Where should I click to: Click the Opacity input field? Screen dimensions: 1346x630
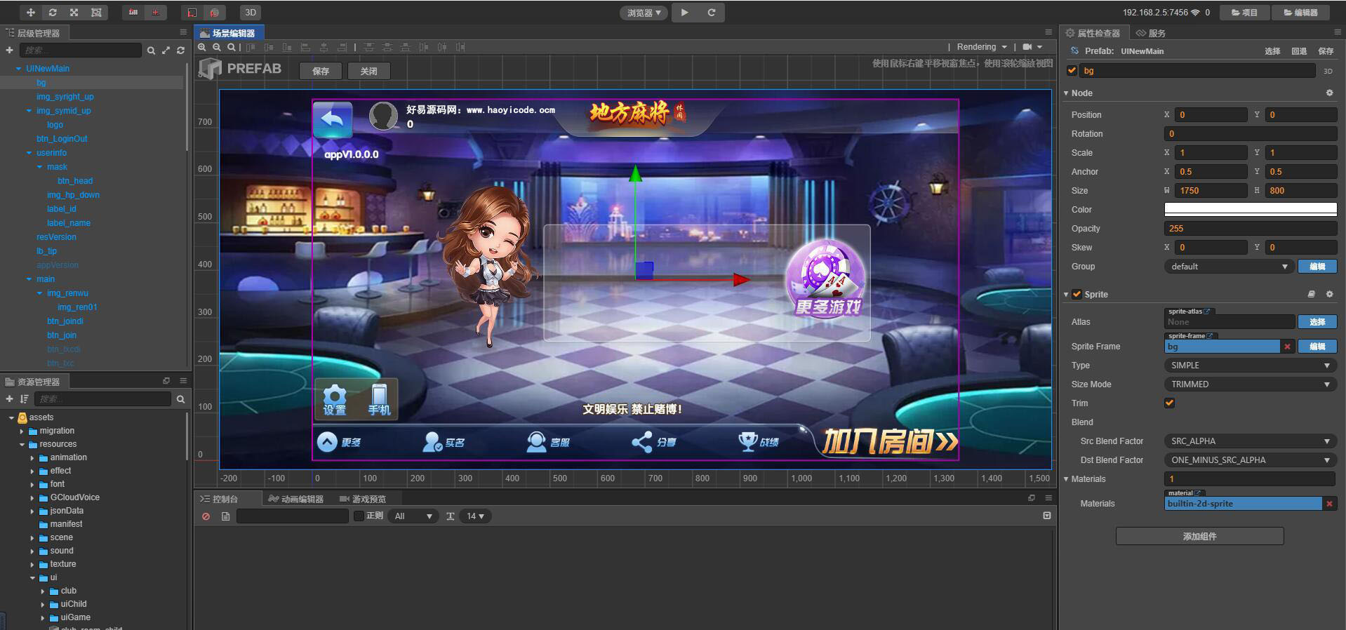coord(1250,229)
